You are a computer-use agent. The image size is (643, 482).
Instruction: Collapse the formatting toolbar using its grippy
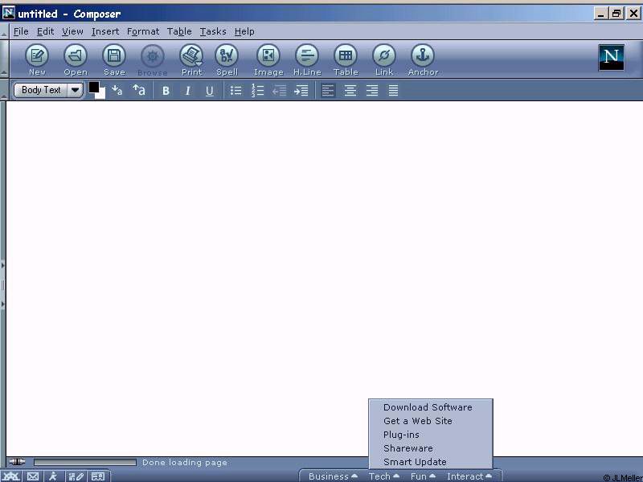4,90
